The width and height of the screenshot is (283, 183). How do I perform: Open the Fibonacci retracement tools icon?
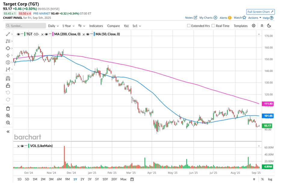pyautogui.click(x=8, y=41)
